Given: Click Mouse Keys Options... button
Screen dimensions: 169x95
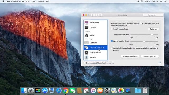Looking at the screenshot, I should pos(153,29).
